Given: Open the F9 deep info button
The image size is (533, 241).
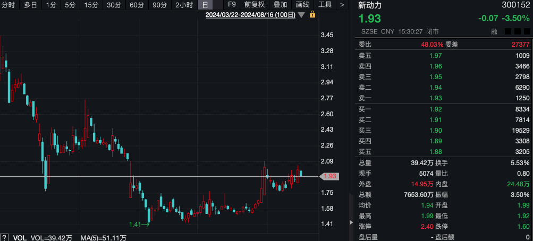Looking at the screenshot, I should 232,5.
